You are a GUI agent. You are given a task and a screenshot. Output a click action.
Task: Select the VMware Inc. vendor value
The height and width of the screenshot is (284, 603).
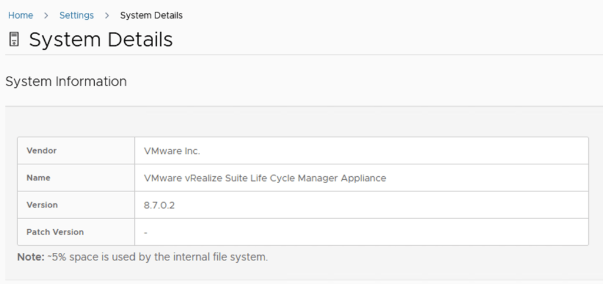[x=172, y=151]
